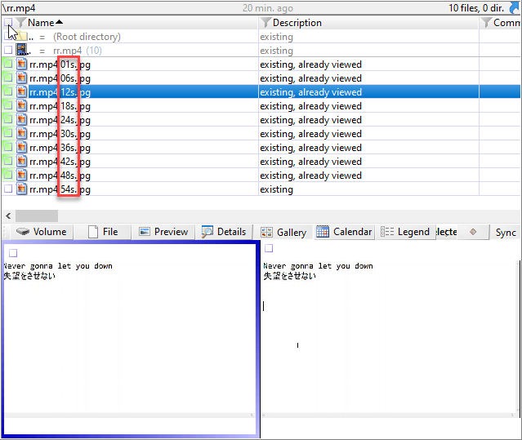Click the Root directory folder icon
This screenshot has height=440, width=522.
22,37
